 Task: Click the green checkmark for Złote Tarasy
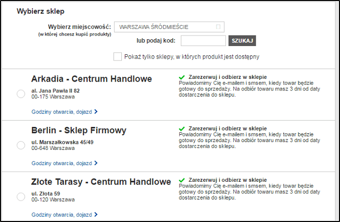click(182, 179)
